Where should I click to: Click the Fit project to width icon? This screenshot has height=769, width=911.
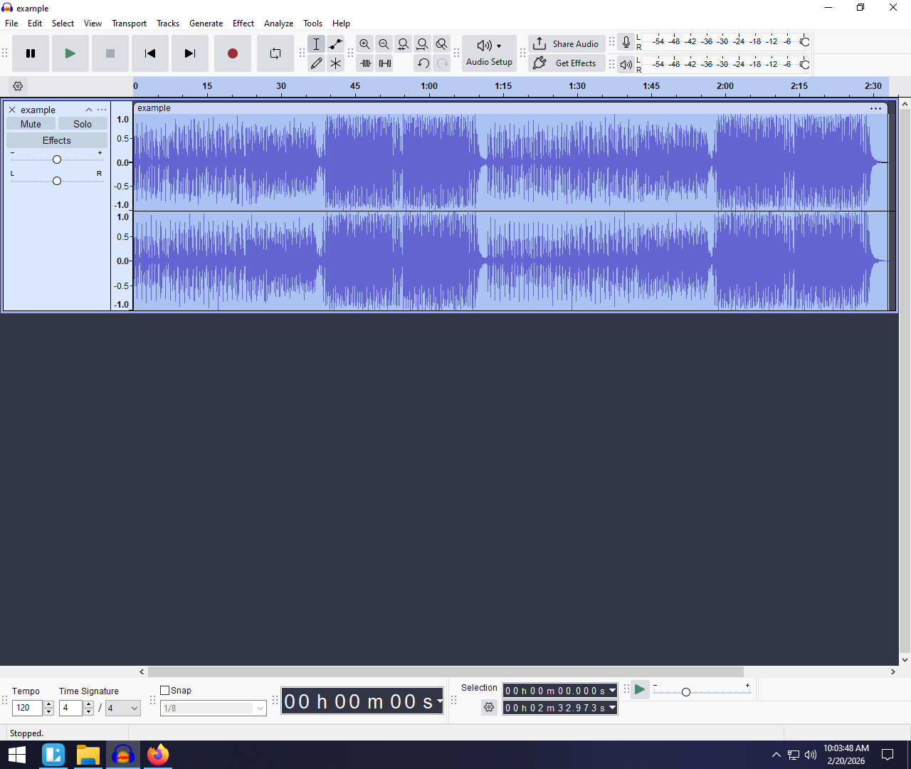point(423,44)
